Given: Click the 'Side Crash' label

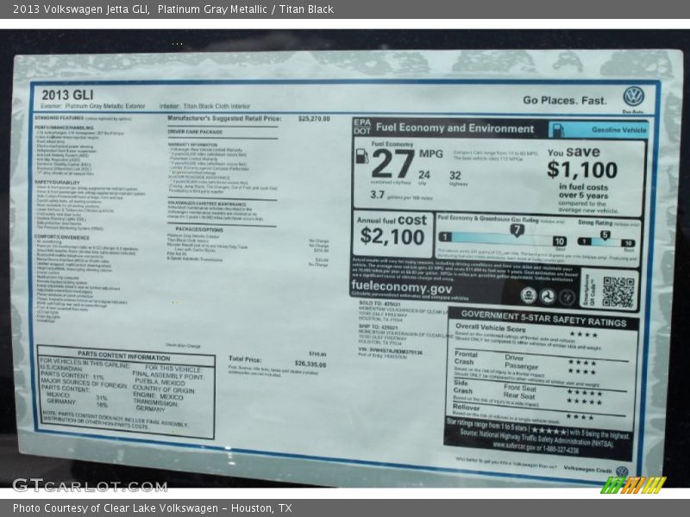Looking at the screenshot, I should coord(462,387).
